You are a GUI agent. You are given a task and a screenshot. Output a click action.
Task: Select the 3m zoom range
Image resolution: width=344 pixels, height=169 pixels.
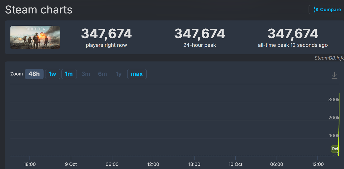(x=86, y=74)
